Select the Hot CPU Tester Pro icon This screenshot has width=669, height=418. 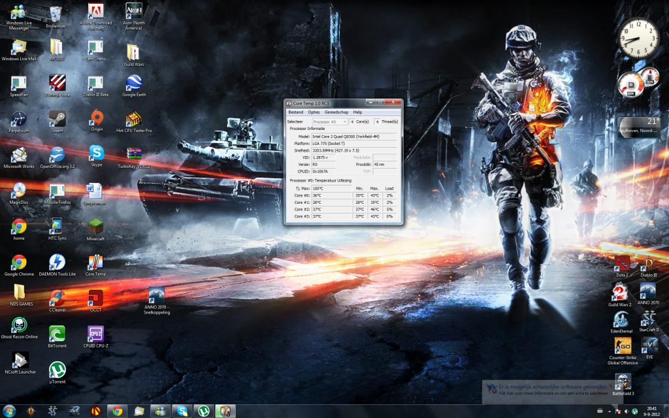click(134, 122)
